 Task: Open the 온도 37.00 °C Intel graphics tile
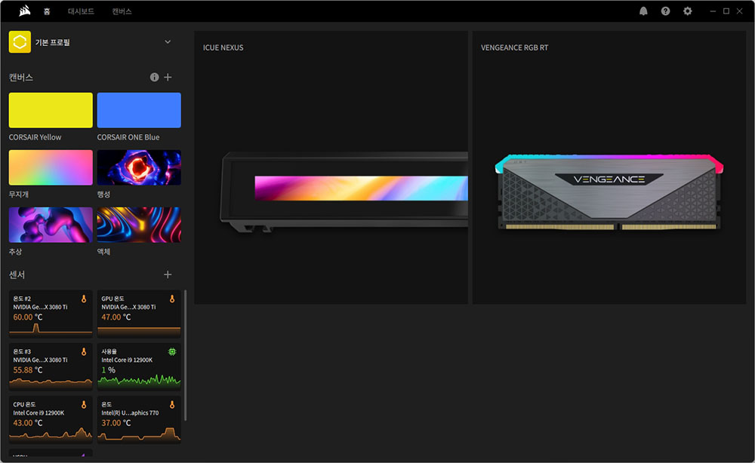pyautogui.click(x=139, y=419)
